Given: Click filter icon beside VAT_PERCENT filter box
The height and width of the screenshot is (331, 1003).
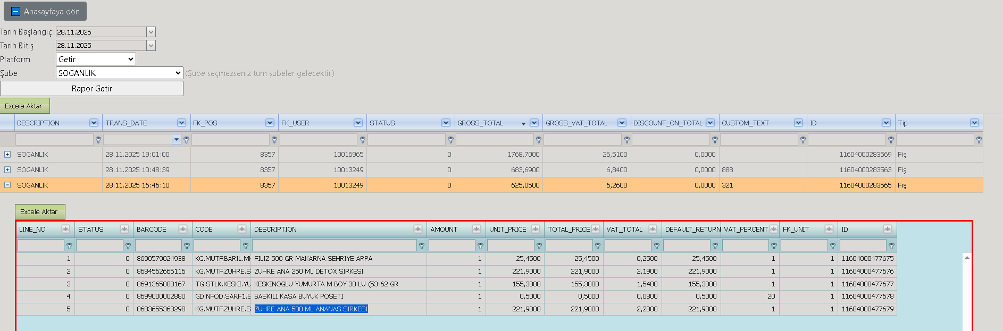Looking at the screenshot, I should tap(774, 246).
